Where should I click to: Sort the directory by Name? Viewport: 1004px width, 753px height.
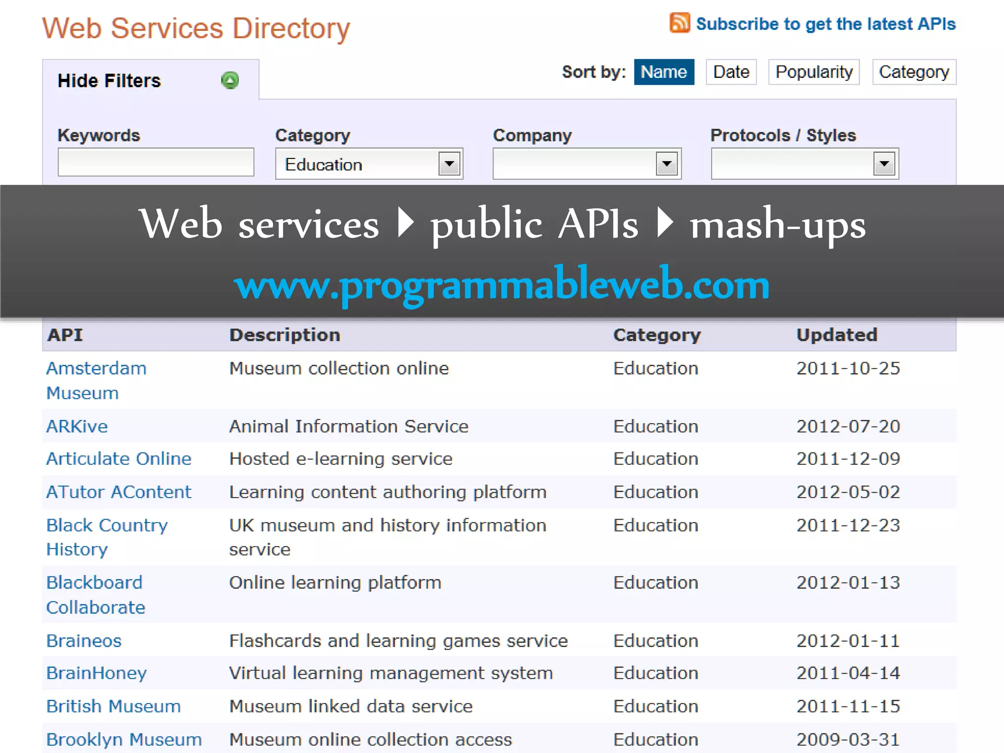664,72
